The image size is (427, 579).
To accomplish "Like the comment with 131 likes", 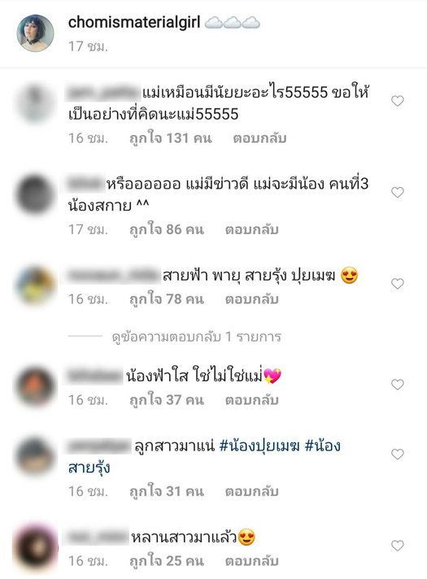I will [398, 101].
